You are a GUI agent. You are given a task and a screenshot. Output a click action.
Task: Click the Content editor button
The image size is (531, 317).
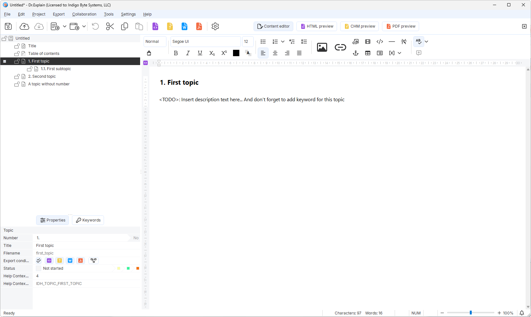(x=273, y=26)
